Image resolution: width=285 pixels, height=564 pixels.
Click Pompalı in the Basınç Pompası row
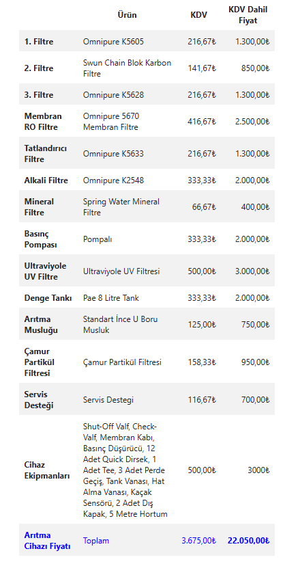click(x=97, y=239)
